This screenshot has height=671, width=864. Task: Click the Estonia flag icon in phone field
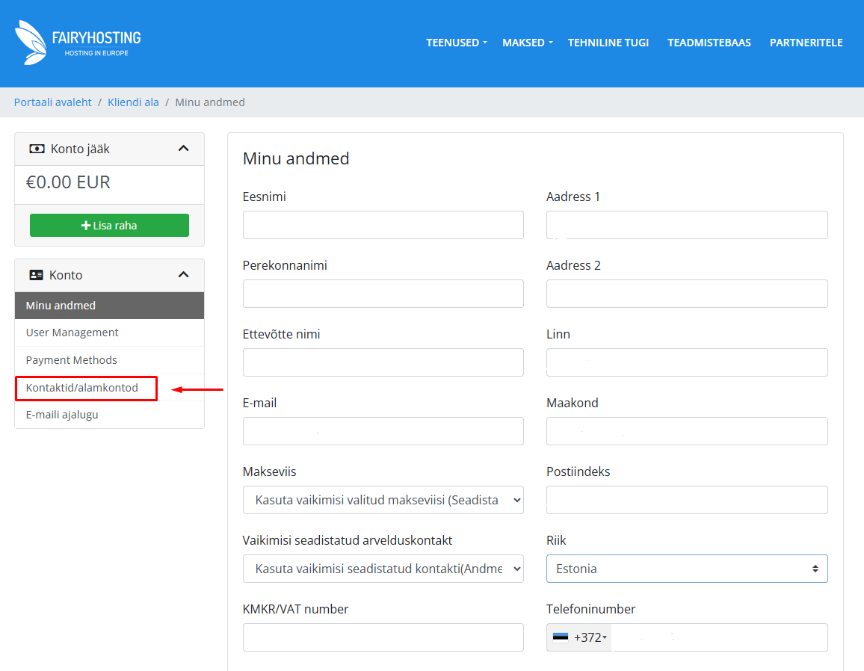561,637
